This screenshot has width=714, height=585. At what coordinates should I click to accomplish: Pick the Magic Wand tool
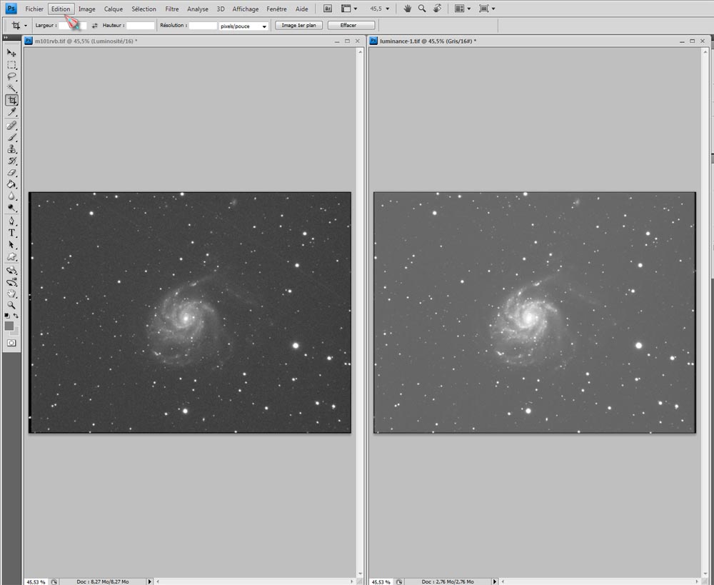pyautogui.click(x=11, y=89)
